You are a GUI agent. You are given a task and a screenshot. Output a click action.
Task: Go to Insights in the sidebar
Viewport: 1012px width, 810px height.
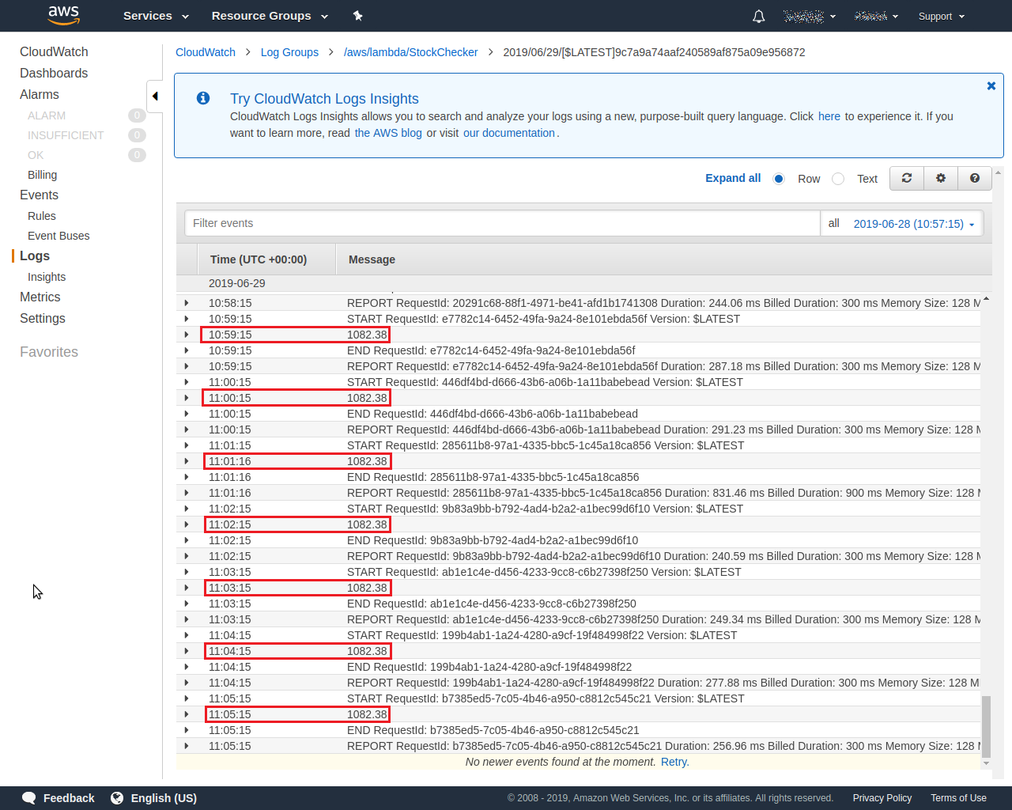(x=47, y=277)
